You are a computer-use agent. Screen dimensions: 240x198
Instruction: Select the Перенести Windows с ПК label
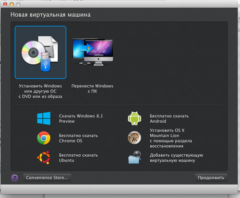92,89
